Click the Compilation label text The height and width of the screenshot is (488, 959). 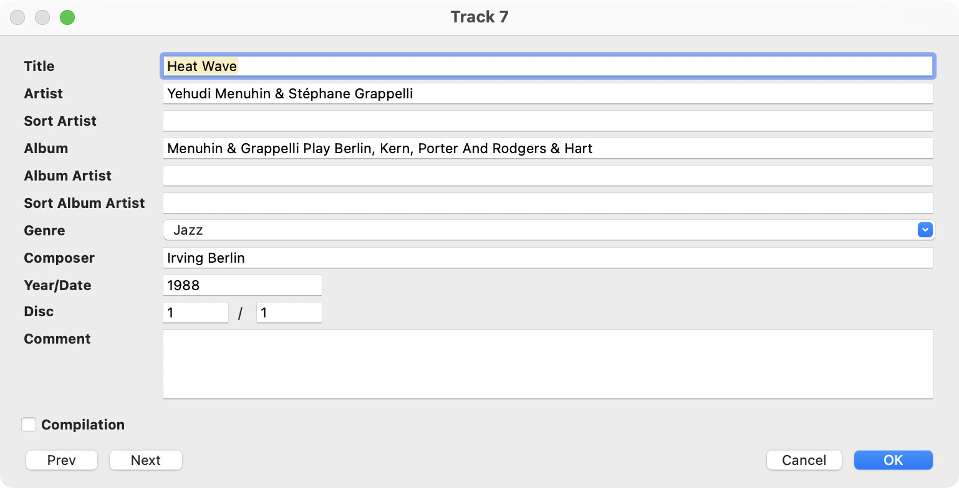(x=83, y=425)
